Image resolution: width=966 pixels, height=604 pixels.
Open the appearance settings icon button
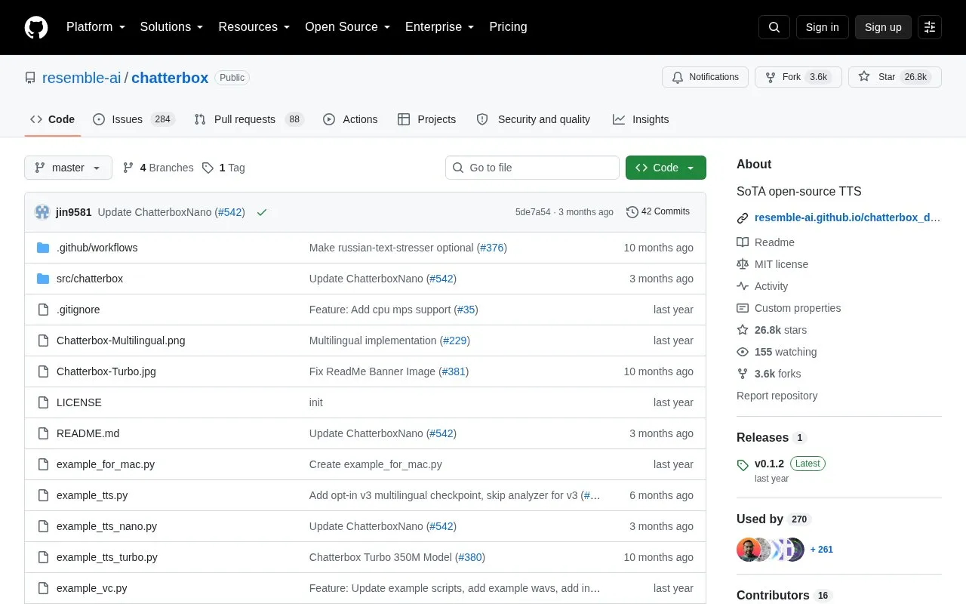930,27
